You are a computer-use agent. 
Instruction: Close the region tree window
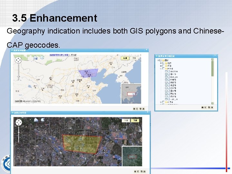point(215,55)
